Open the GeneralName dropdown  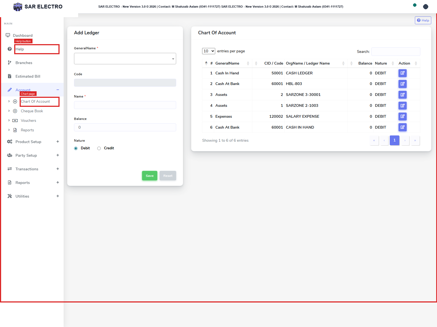125,59
